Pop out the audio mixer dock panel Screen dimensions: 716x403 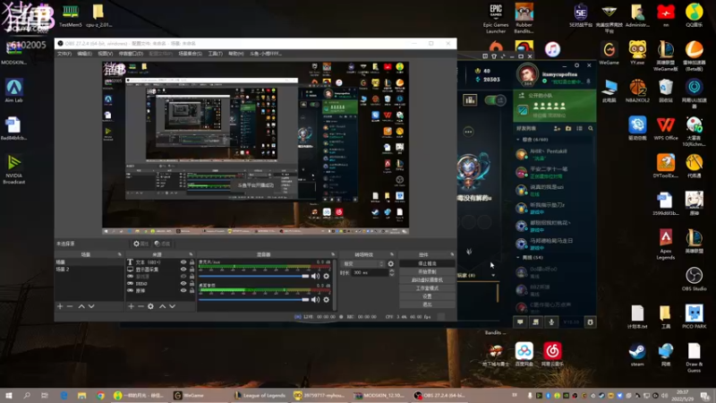tap(333, 254)
